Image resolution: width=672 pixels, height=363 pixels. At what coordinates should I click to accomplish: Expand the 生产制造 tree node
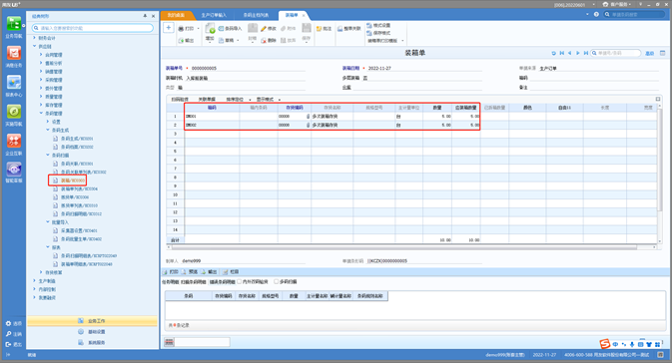point(35,281)
